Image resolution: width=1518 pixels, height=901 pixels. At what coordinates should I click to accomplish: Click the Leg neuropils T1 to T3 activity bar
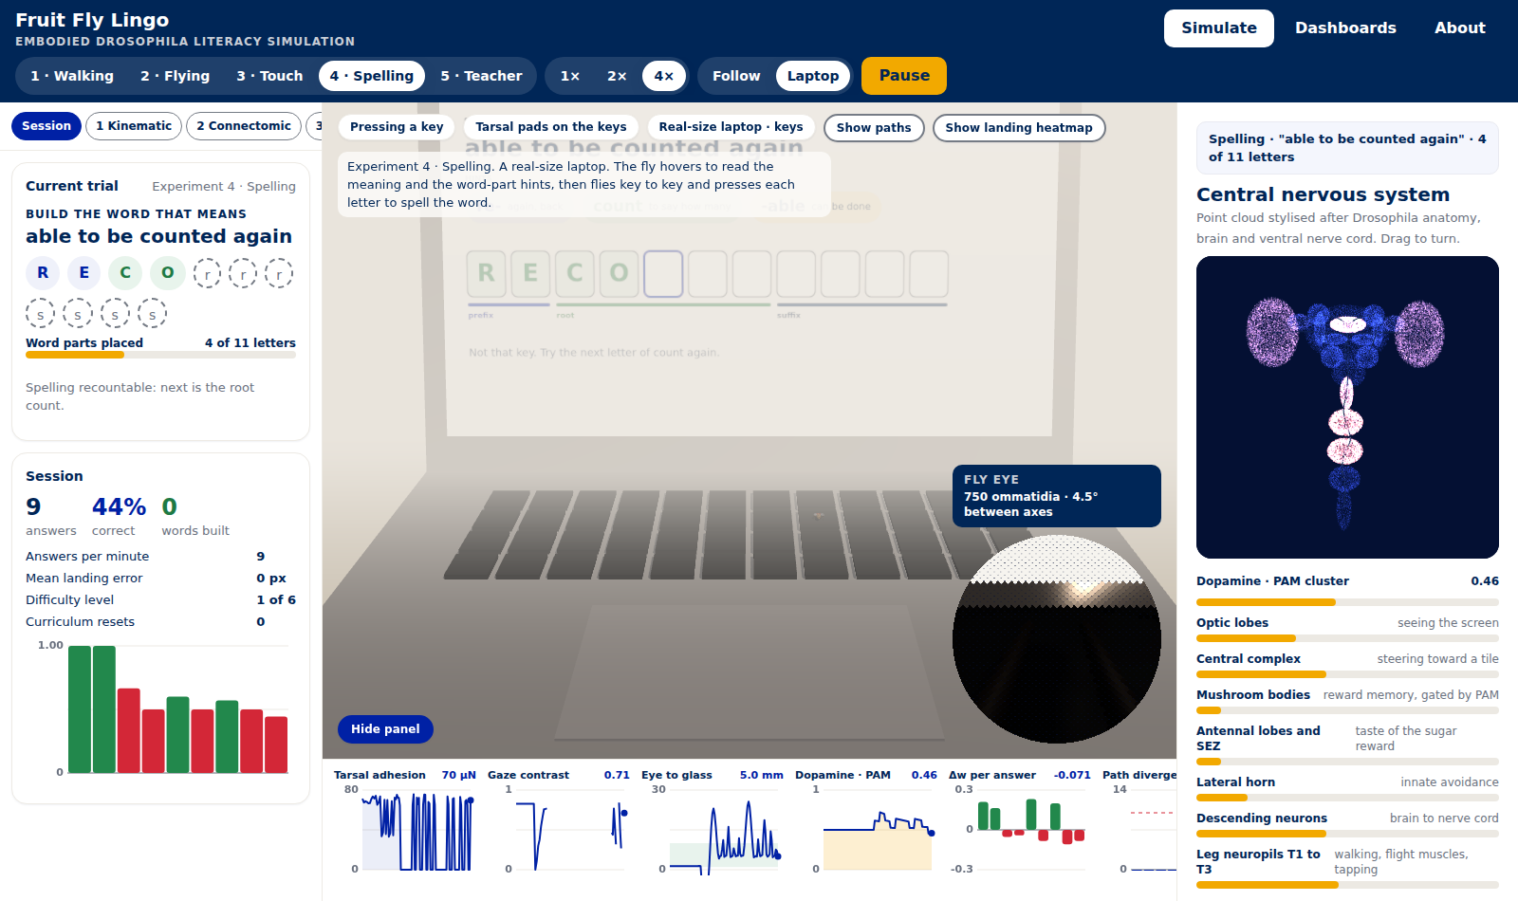click(1347, 885)
